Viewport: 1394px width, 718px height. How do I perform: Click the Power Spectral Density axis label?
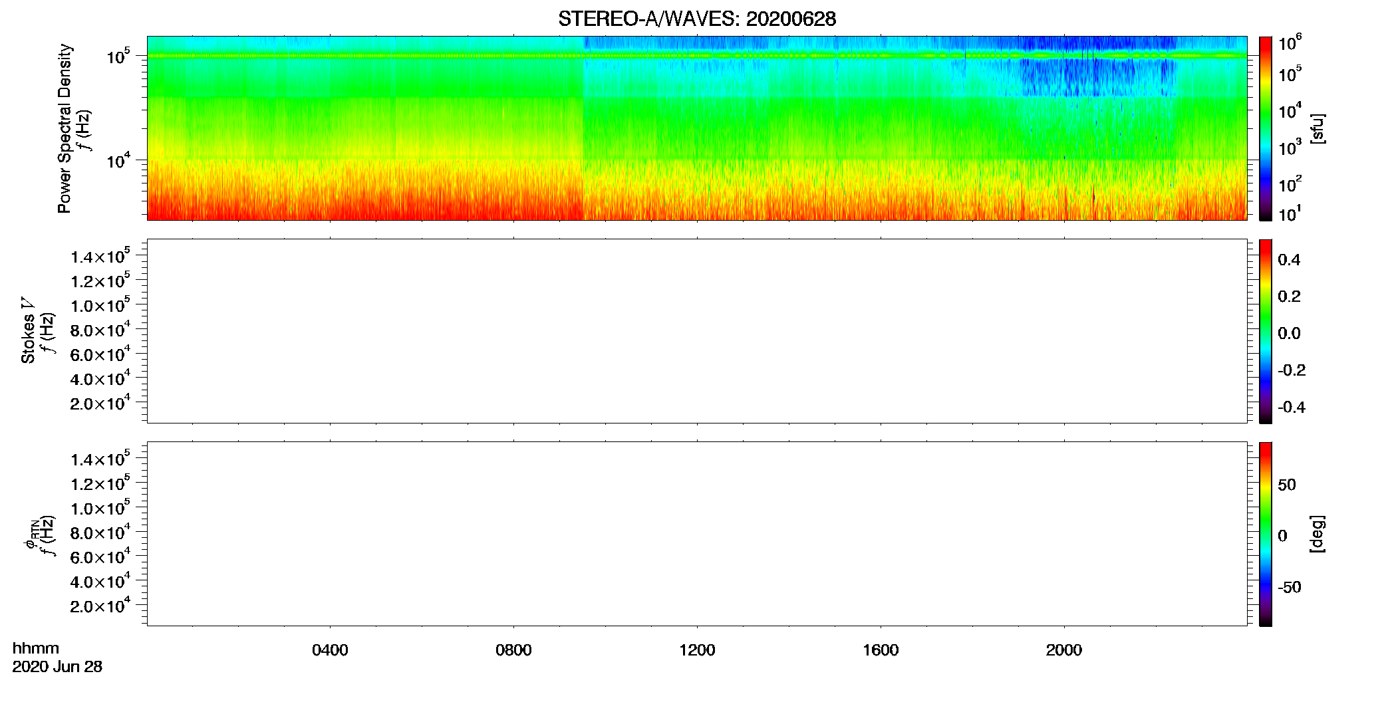tap(64, 128)
